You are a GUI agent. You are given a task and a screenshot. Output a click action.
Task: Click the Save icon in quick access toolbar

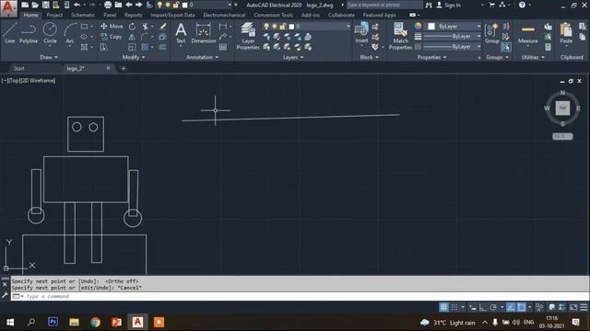coord(45,5)
